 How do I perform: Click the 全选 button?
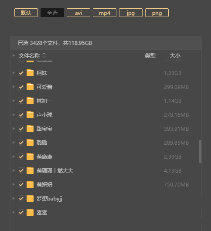[52, 13]
